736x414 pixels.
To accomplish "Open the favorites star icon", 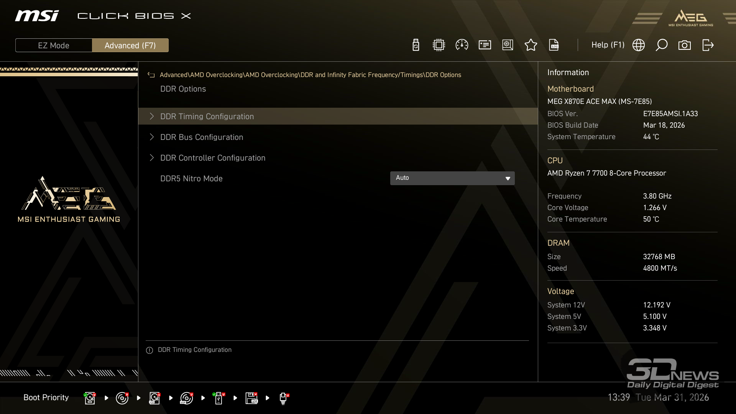I will tap(531, 45).
